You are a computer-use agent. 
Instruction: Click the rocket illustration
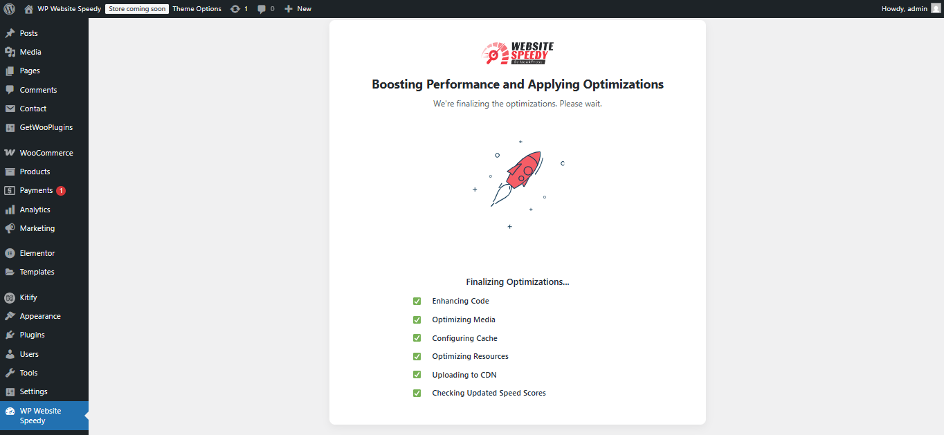[518, 185]
